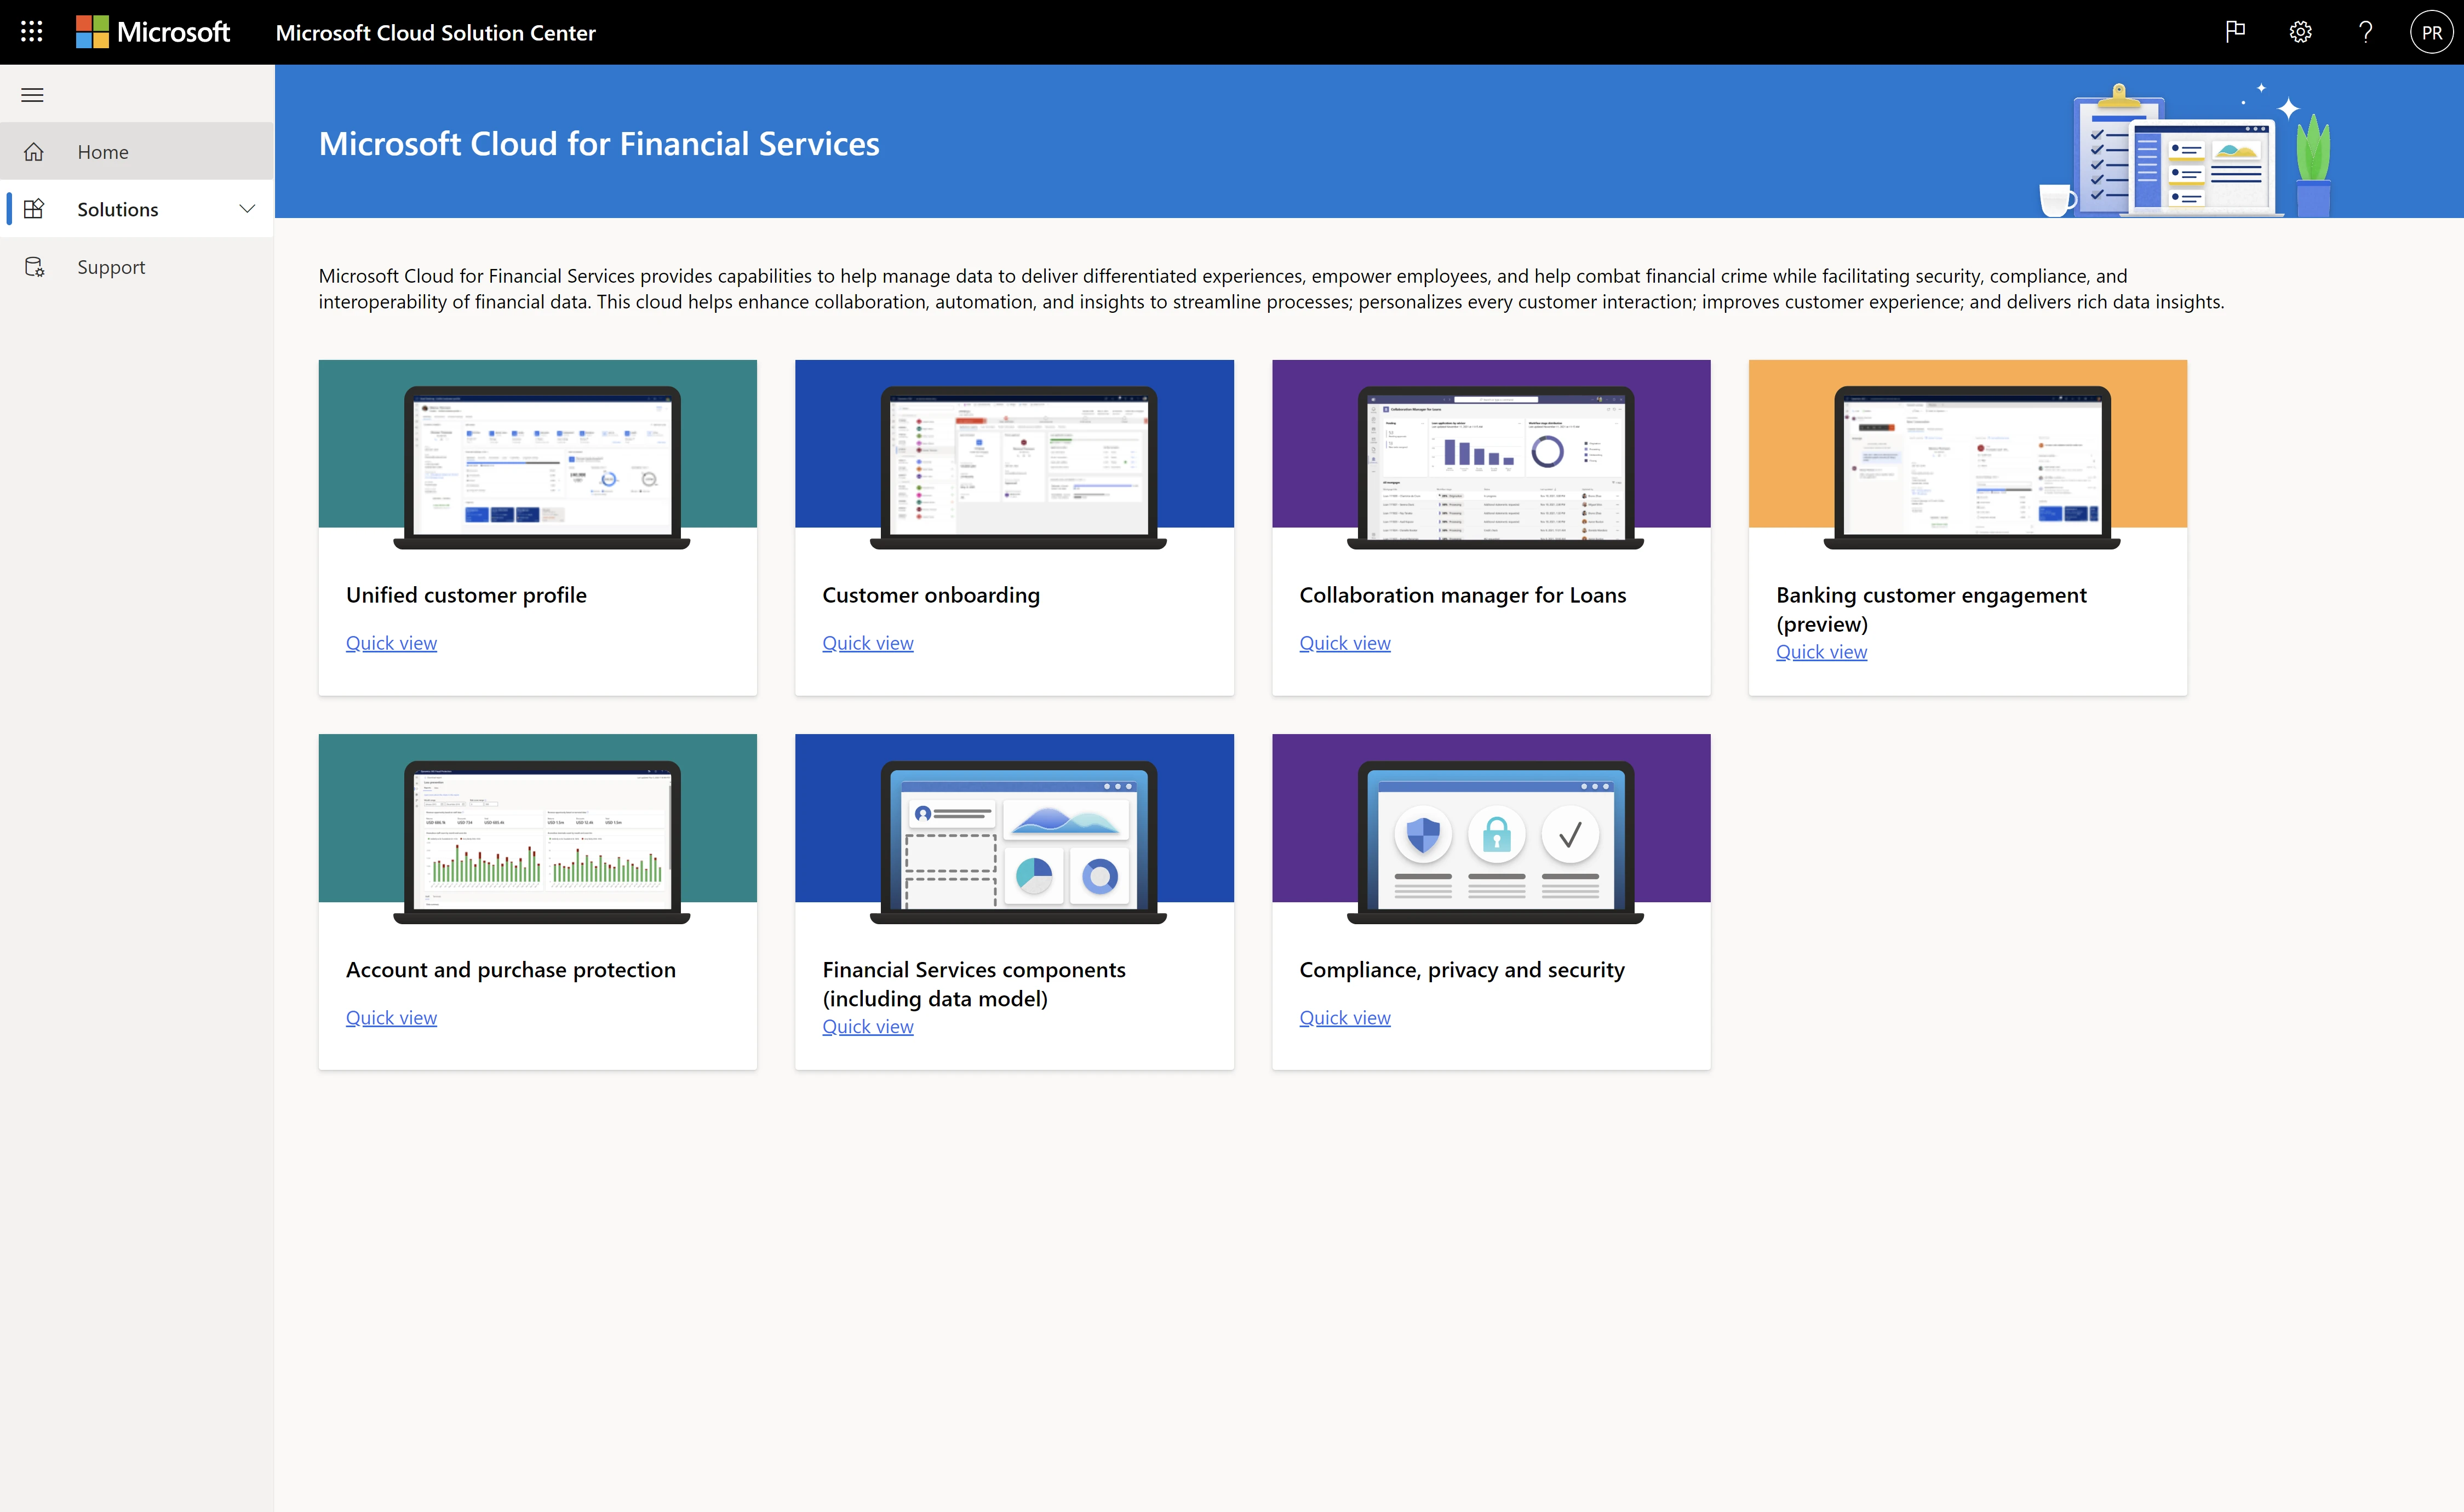The image size is (2464, 1512).
Task: Click the hamburger menu to collapse the sidebar
Action: click(32, 94)
